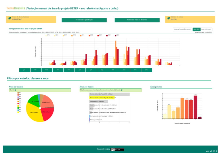Screen dimensions: 221x156
Task: Click the tallest orange bar above set in monthly chart
Action: point(116,53)
